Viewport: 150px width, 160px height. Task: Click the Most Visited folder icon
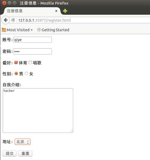4,30
